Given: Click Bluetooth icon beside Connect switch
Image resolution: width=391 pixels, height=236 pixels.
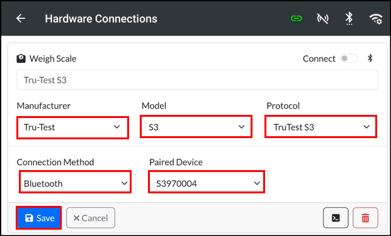Looking at the screenshot, I should pos(370,58).
